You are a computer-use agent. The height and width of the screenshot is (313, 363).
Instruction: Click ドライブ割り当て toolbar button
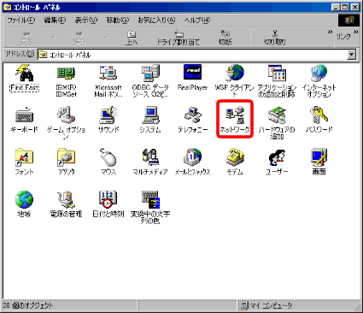[179, 38]
